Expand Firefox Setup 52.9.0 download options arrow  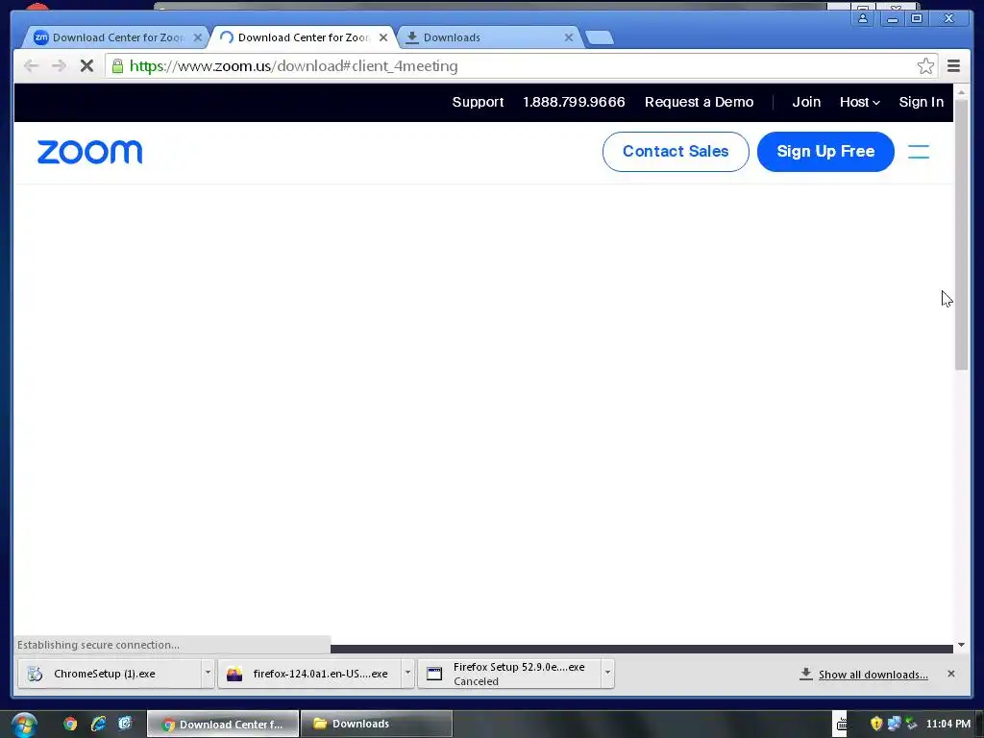[607, 673]
